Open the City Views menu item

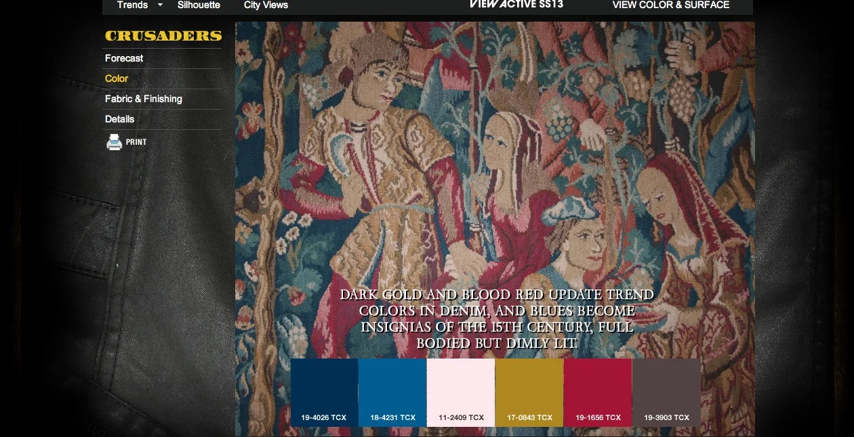click(266, 5)
